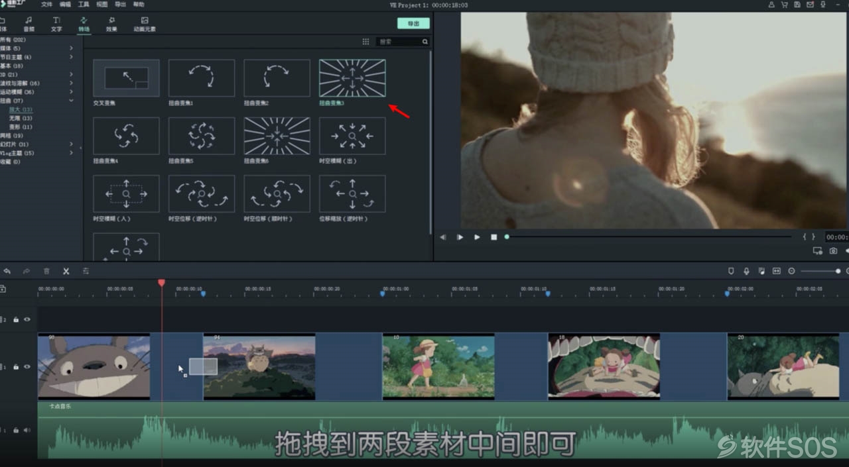Switch to the 文字 tab
Screen dimensions: 849x467
pyautogui.click(x=56, y=25)
